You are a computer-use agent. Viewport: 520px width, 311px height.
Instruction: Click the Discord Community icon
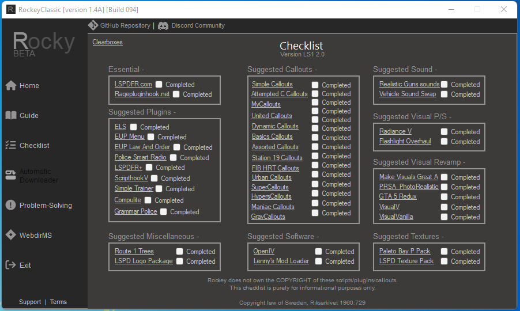(163, 25)
